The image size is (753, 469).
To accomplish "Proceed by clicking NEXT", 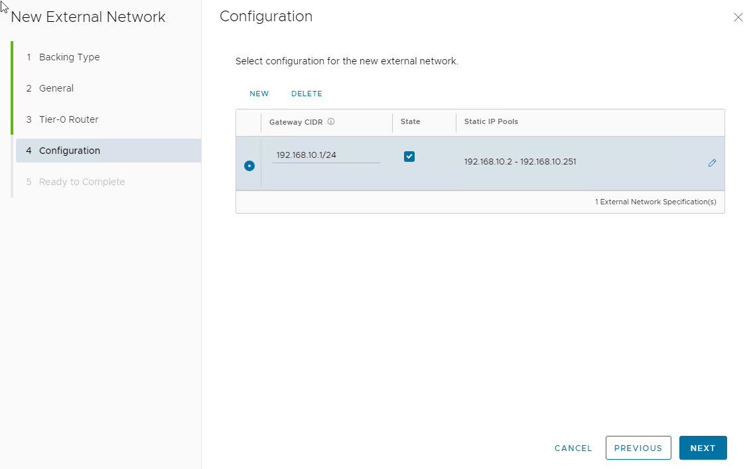I will tap(703, 448).
